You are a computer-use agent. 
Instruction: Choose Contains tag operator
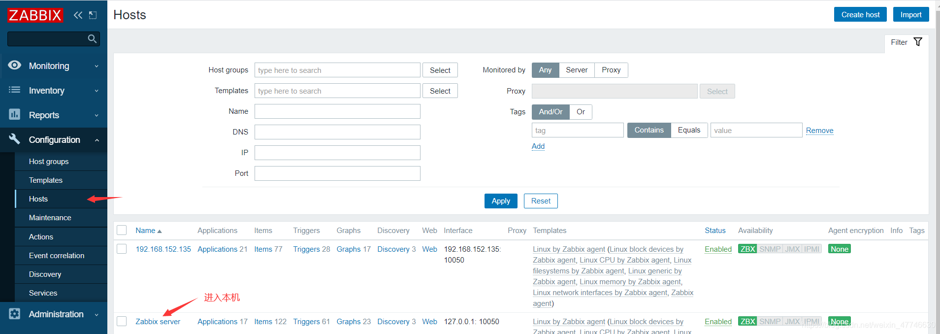coord(649,130)
